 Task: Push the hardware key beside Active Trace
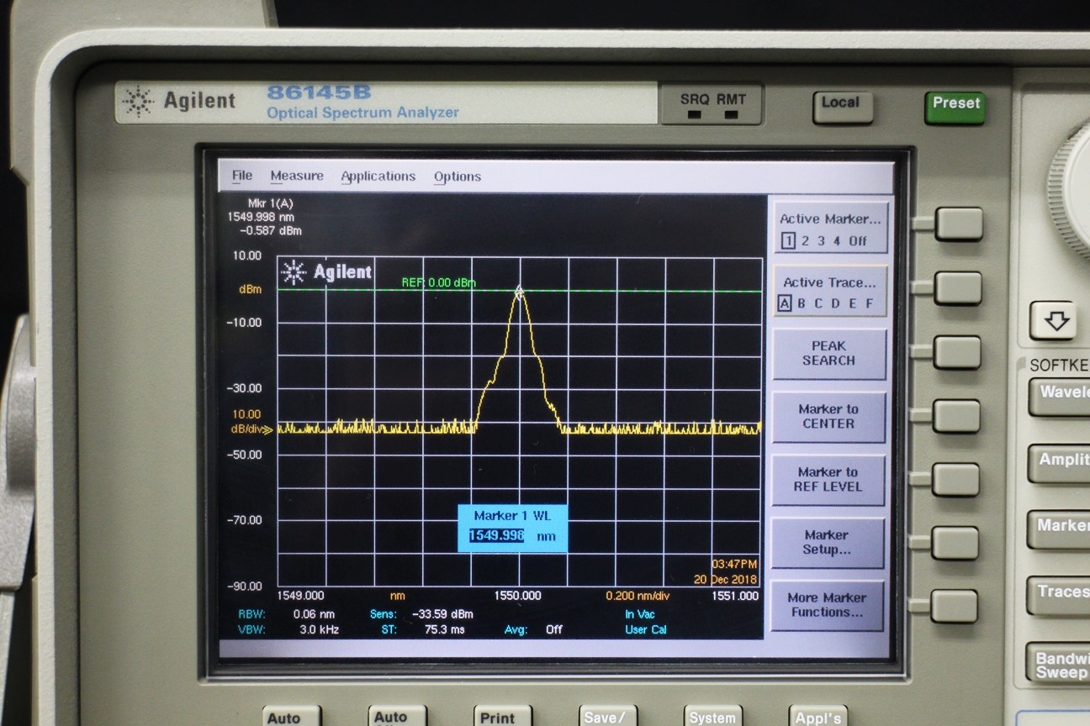958,288
